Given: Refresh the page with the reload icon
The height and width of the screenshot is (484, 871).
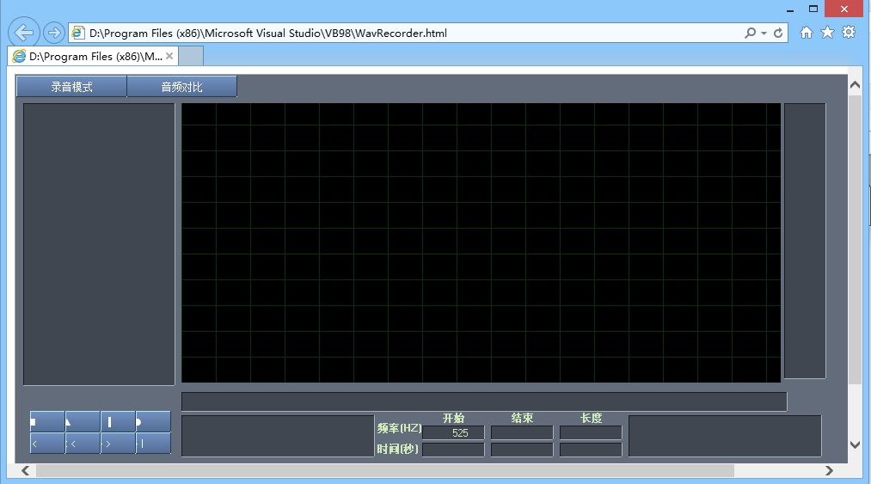Looking at the screenshot, I should (x=778, y=33).
